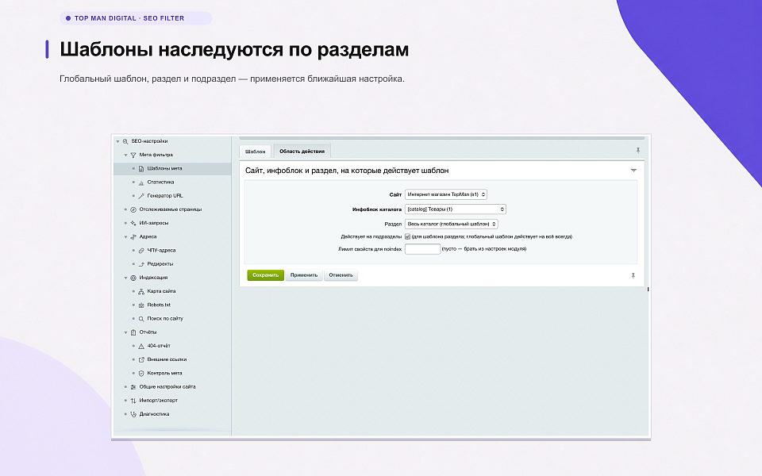Click the ИИ-запросы sparkle icon

[x=133, y=223]
